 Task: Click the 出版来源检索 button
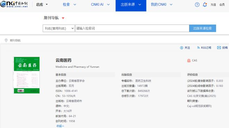(203, 28)
